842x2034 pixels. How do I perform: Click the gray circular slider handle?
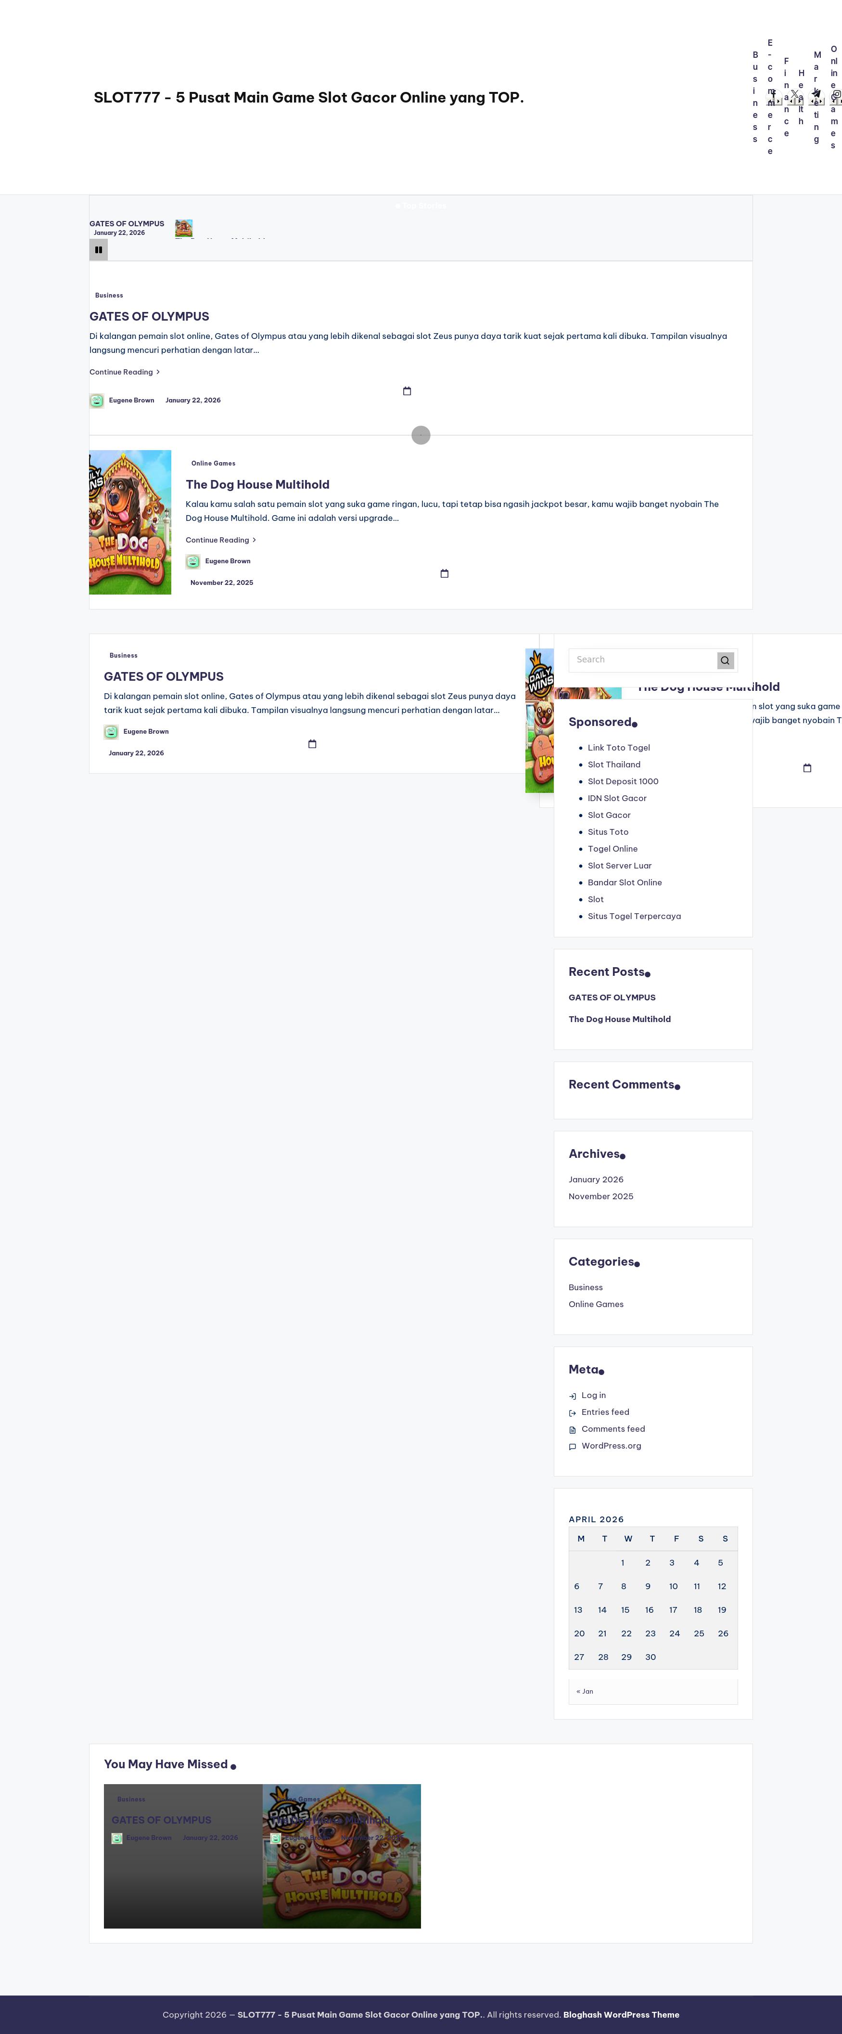(x=421, y=436)
